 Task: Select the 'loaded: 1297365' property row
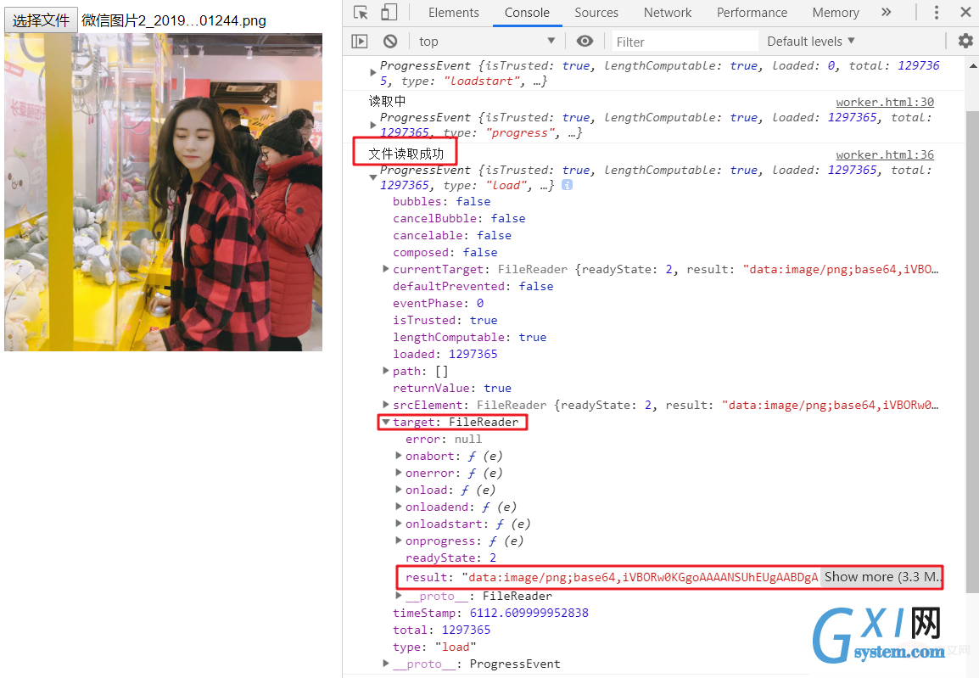pyautogui.click(x=445, y=354)
